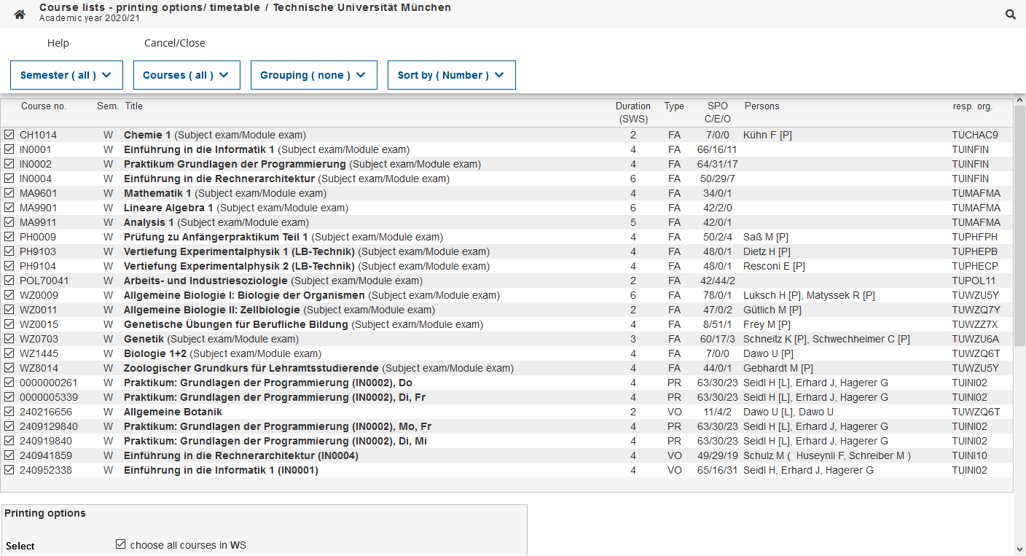Open course title Lineare Algebra 1
Viewport: 1026px width, 556px height.
pyautogui.click(x=168, y=208)
